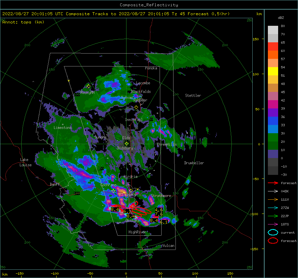Click the Vulcan label
The height and width of the screenshot is (278, 298).
click(169, 246)
